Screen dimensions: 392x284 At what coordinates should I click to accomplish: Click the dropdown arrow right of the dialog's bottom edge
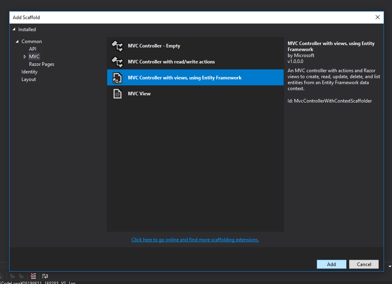(390, 266)
